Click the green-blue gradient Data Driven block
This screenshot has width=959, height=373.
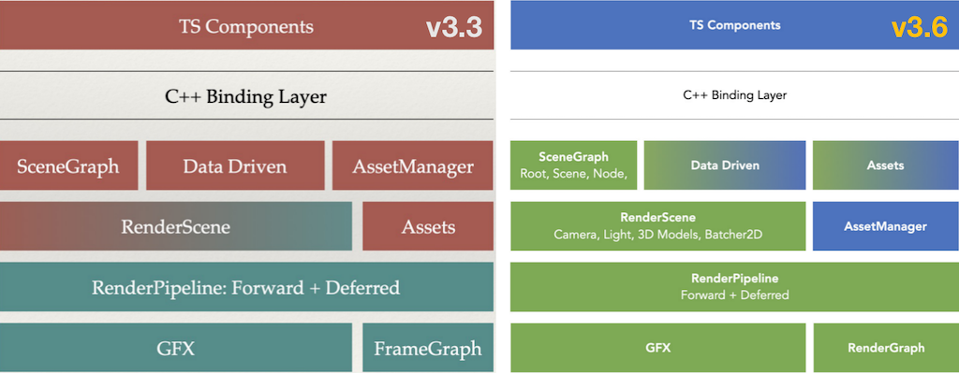(725, 165)
